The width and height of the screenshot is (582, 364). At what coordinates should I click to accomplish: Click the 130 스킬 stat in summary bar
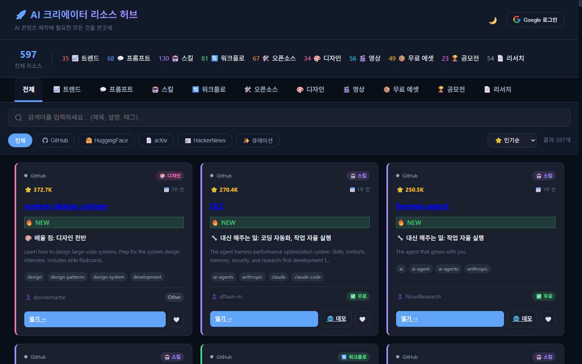coord(176,58)
